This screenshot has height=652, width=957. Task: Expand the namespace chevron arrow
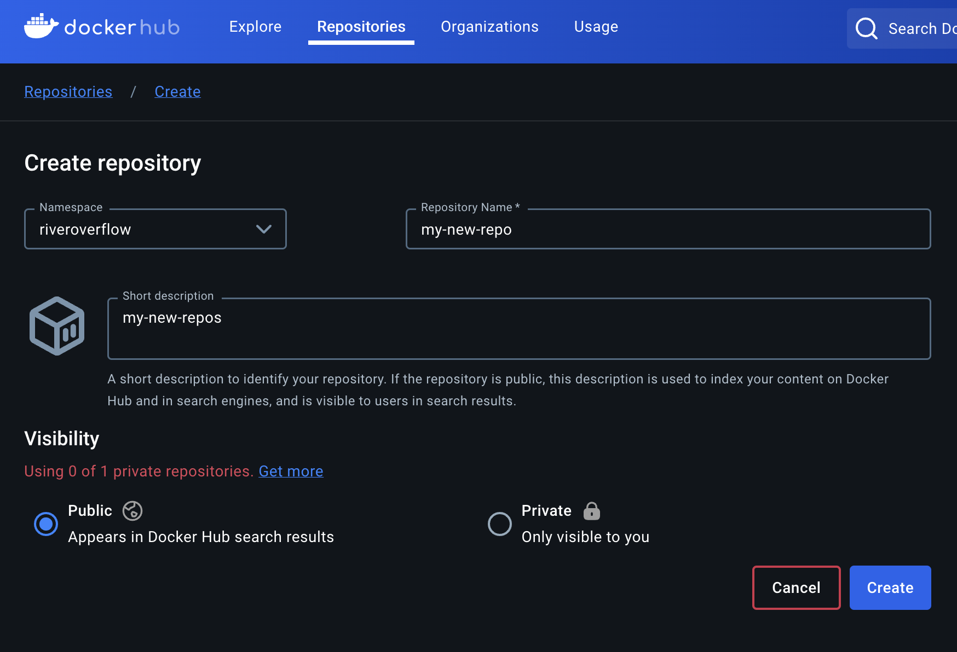[x=264, y=229]
